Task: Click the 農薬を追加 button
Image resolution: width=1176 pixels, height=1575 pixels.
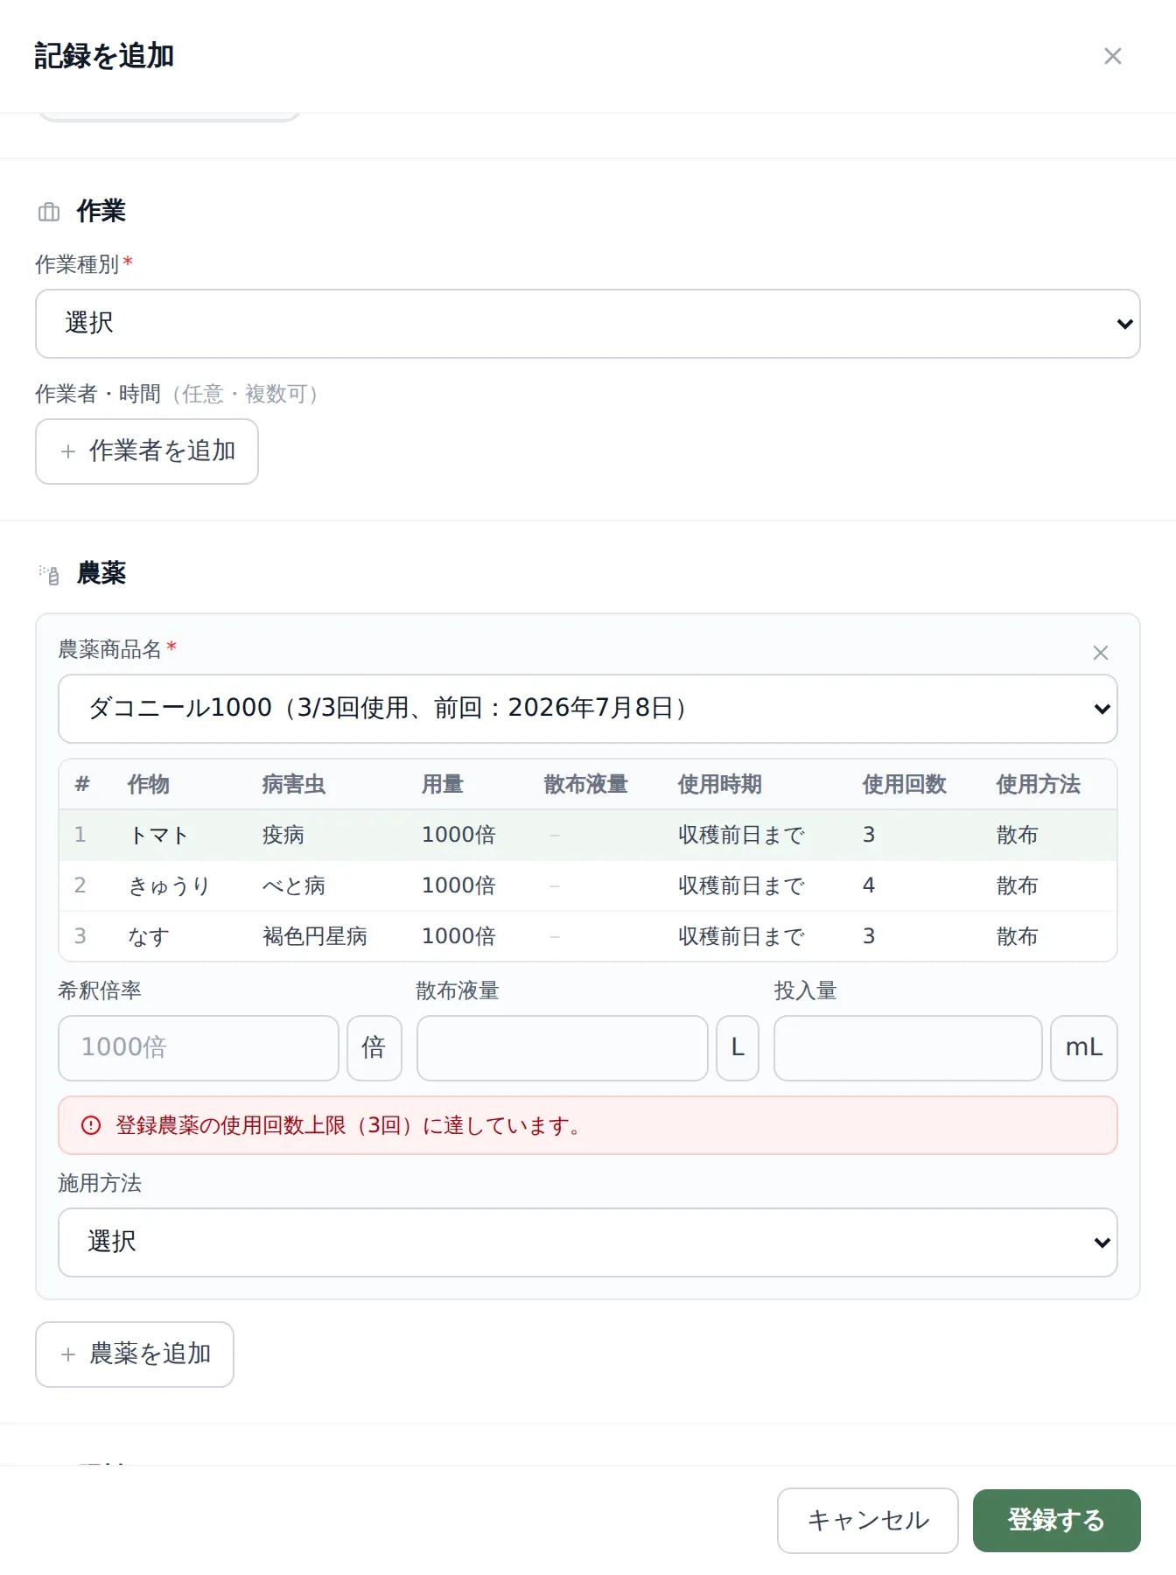Action: coord(135,1354)
